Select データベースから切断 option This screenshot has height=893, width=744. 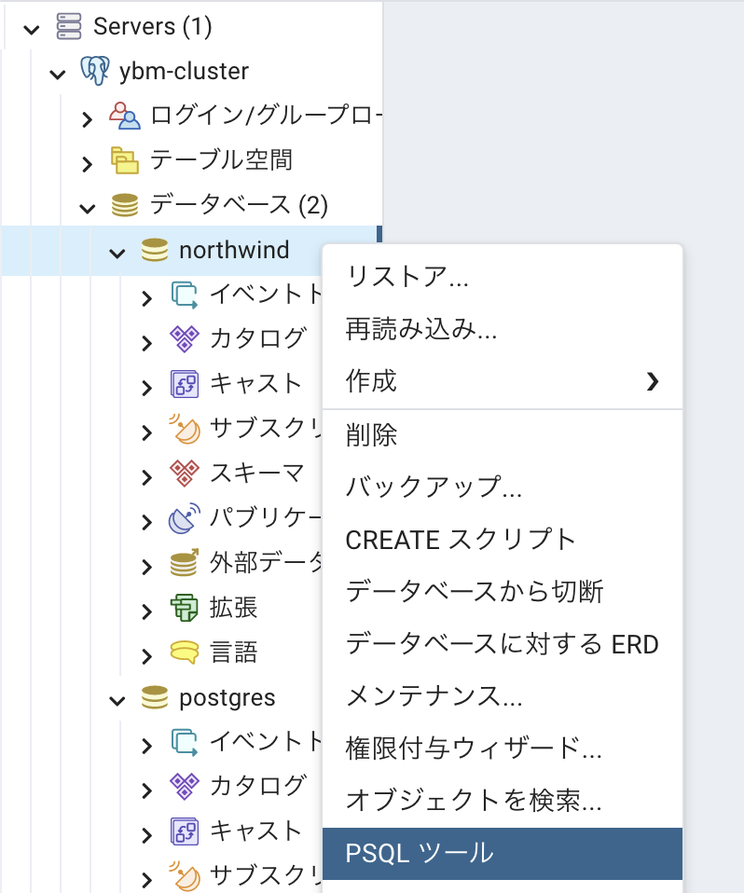pos(503,591)
